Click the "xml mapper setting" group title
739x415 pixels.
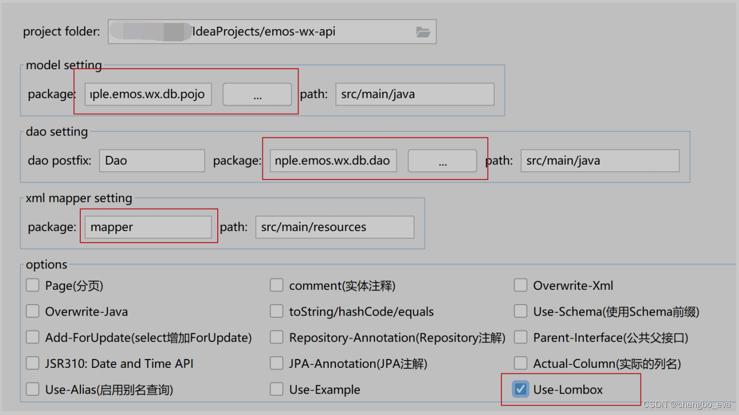click(79, 198)
